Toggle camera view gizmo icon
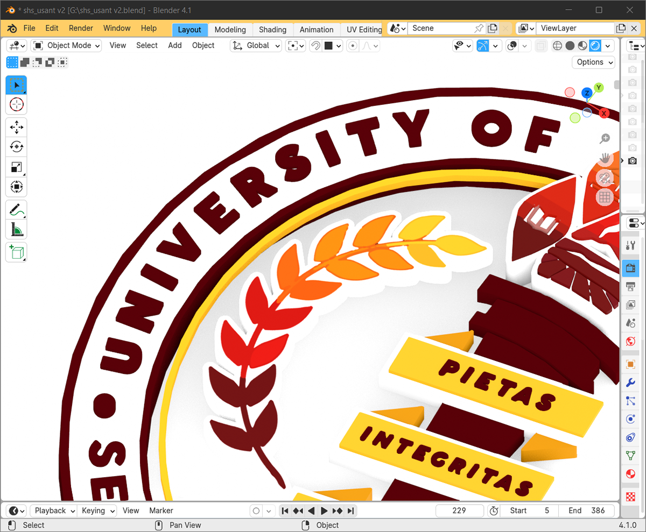Image resolution: width=646 pixels, height=532 pixels. [x=605, y=178]
